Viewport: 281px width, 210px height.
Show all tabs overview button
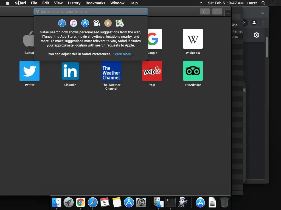(x=217, y=11)
